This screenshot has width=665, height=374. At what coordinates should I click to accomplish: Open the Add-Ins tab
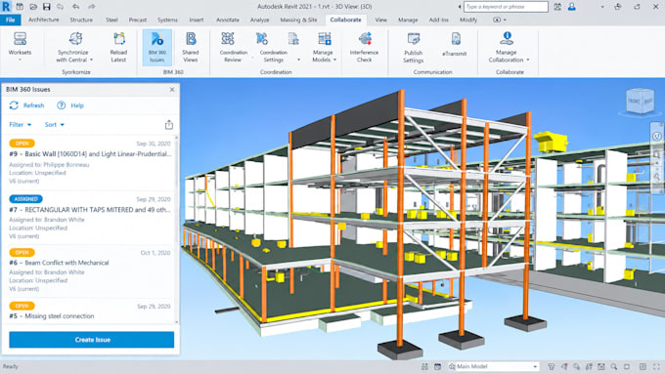(439, 20)
